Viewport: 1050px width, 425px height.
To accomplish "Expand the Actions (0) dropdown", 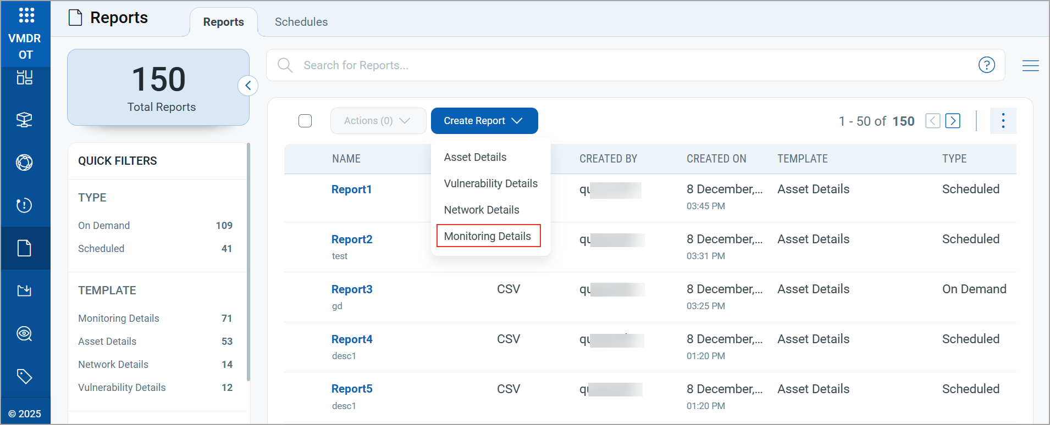I will pyautogui.click(x=378, y=121).
